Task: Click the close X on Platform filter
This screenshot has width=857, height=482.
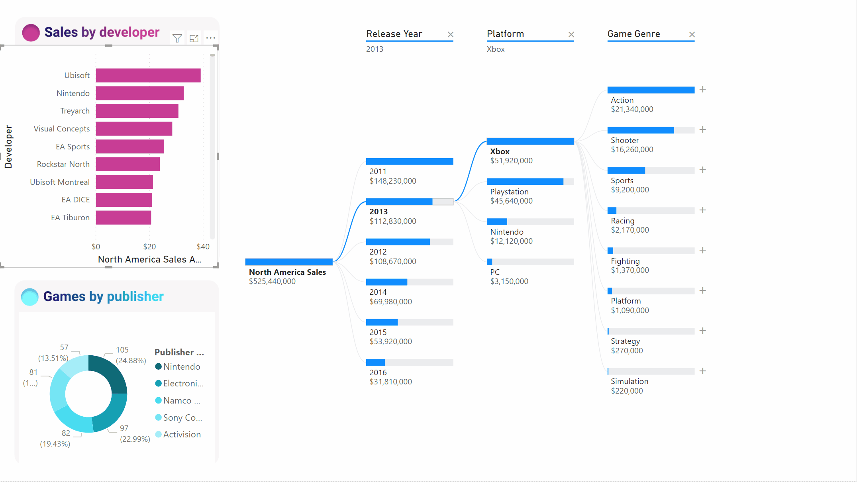Action: [571, 34]
